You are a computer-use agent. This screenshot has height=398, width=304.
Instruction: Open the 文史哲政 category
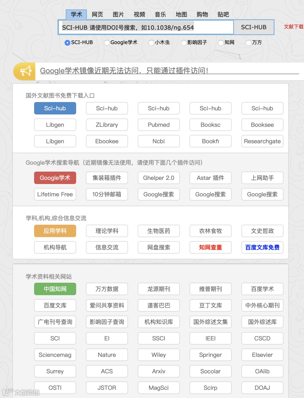[262, 231]
